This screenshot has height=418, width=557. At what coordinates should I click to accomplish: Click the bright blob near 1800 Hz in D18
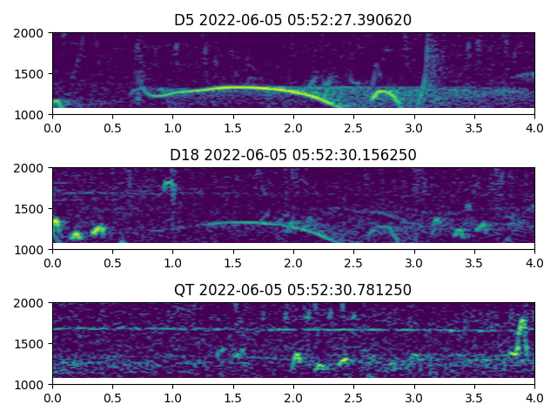pyautogui.click(x=169, y=185)
